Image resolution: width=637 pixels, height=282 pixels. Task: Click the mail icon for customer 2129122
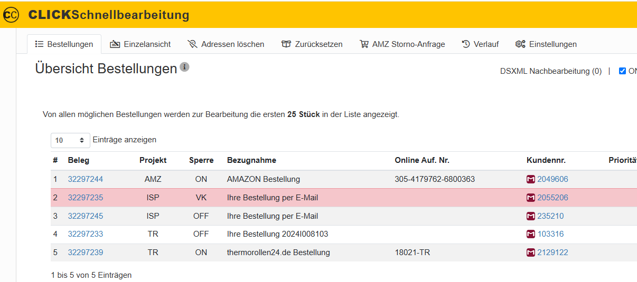point(531,252)
